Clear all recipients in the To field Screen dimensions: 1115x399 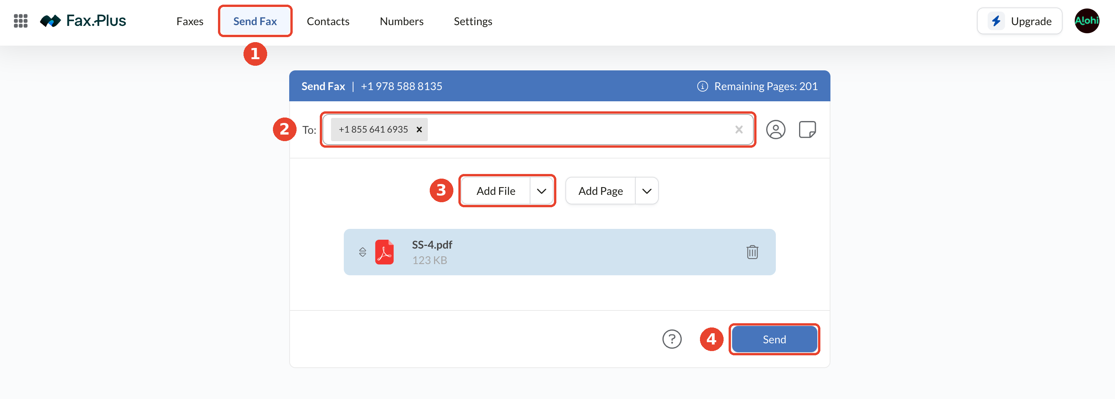[x=738, y=130]
